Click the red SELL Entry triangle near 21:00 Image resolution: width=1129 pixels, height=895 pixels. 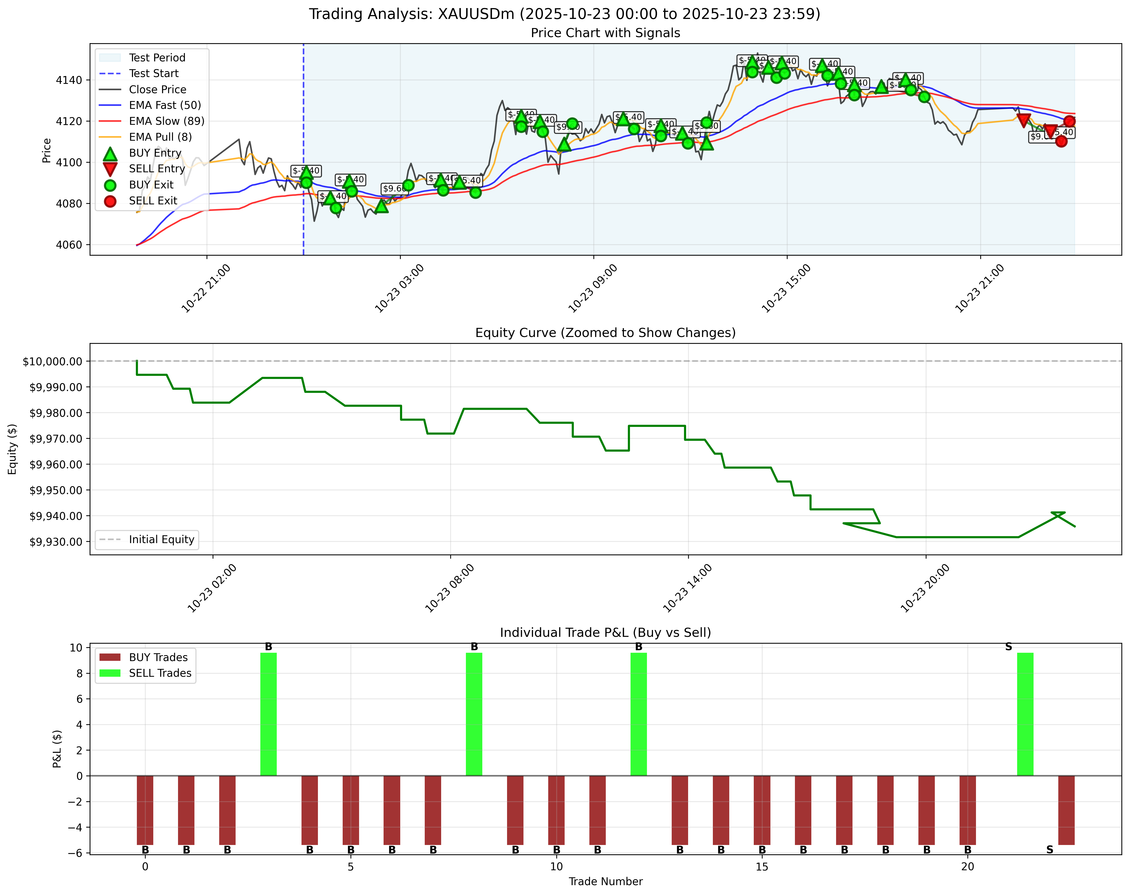1024,120
